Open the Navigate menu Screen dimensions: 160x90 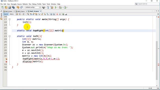point(14,4)
